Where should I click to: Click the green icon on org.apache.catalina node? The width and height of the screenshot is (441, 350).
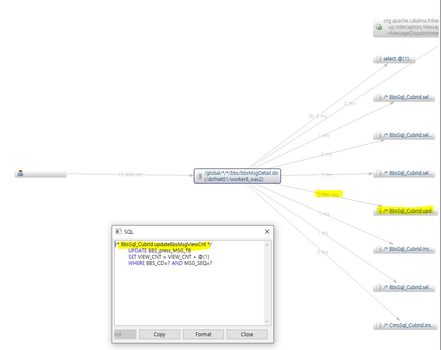(378, 27)
